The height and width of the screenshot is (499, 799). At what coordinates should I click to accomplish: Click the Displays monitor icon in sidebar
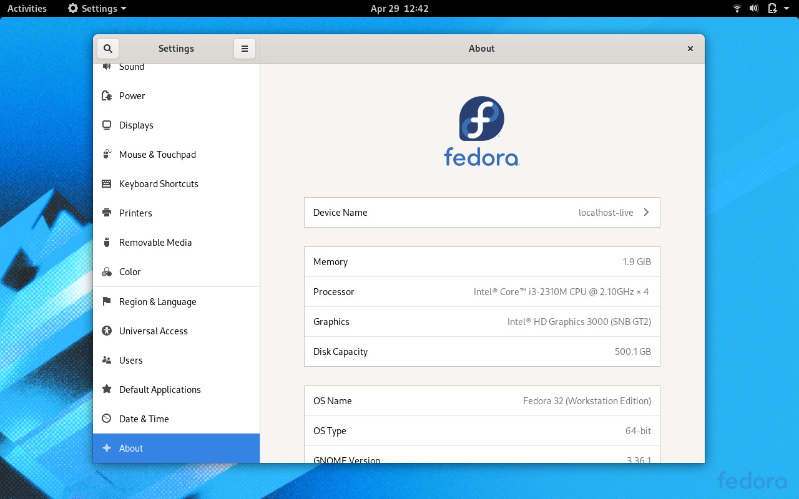pos(107,125)
